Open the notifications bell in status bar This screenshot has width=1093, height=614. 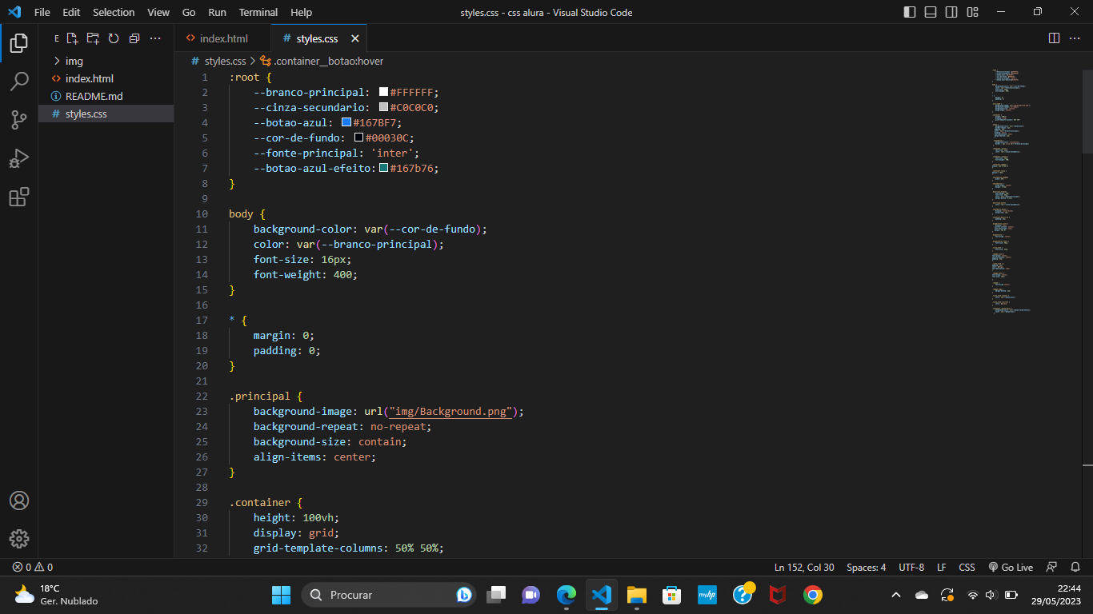point(1075,568)
